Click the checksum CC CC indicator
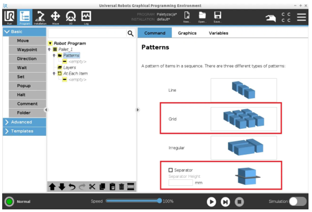312x212 pixels. (286, 18)
